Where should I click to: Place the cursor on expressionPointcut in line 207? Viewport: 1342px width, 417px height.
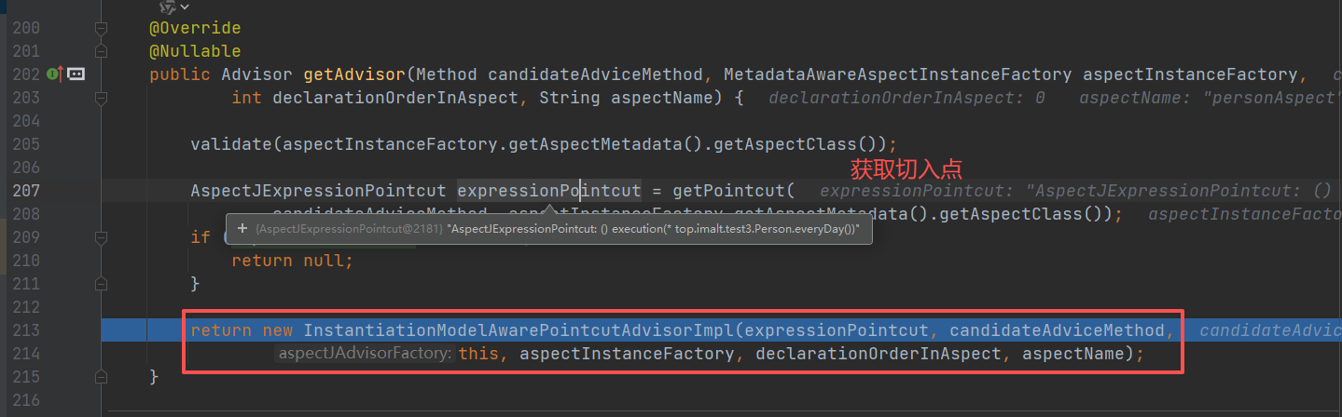[x=548, y=191]
